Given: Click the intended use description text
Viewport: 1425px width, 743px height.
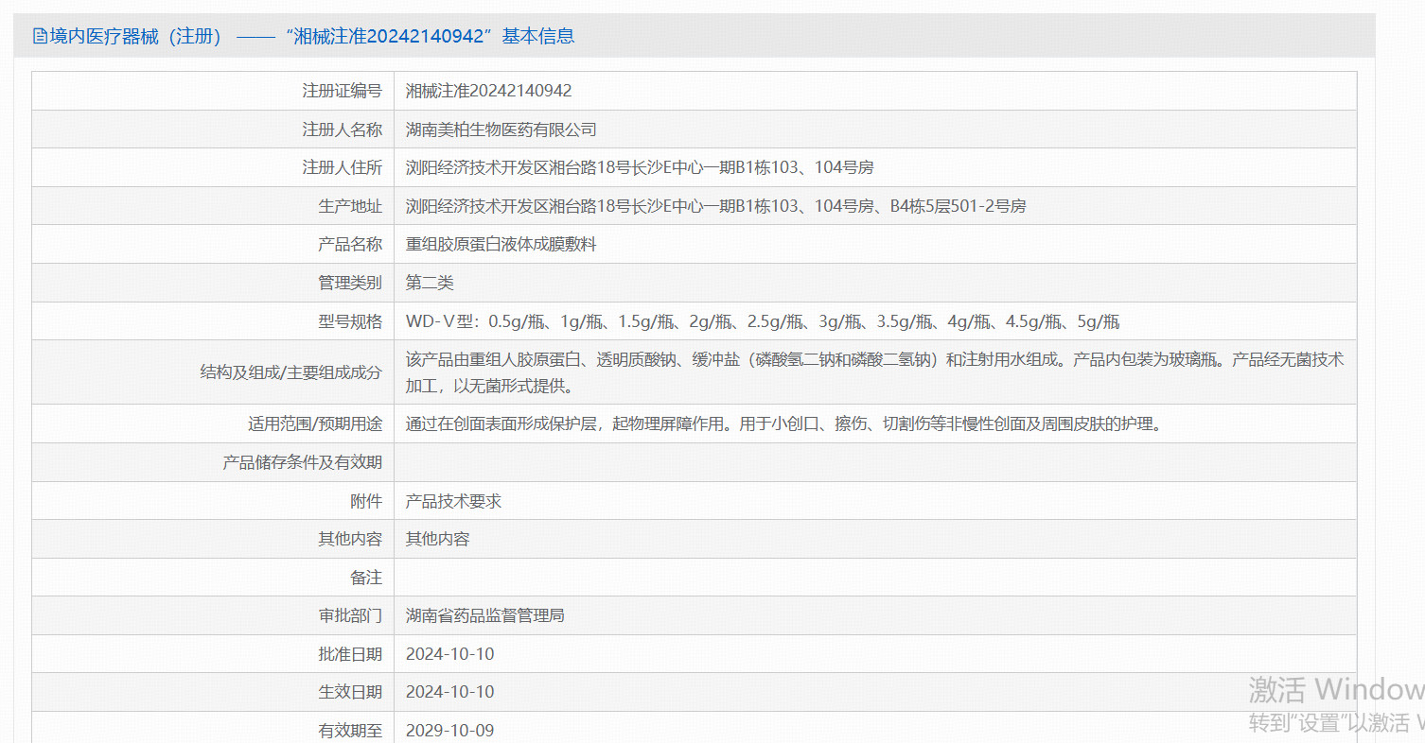Looking at the screenshot, I should [783, 424].
